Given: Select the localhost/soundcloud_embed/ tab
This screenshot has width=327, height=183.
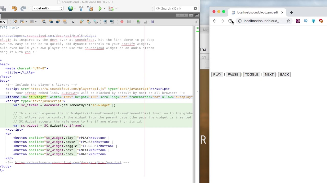Looking at the screenshot, I should tap(257, 12).
